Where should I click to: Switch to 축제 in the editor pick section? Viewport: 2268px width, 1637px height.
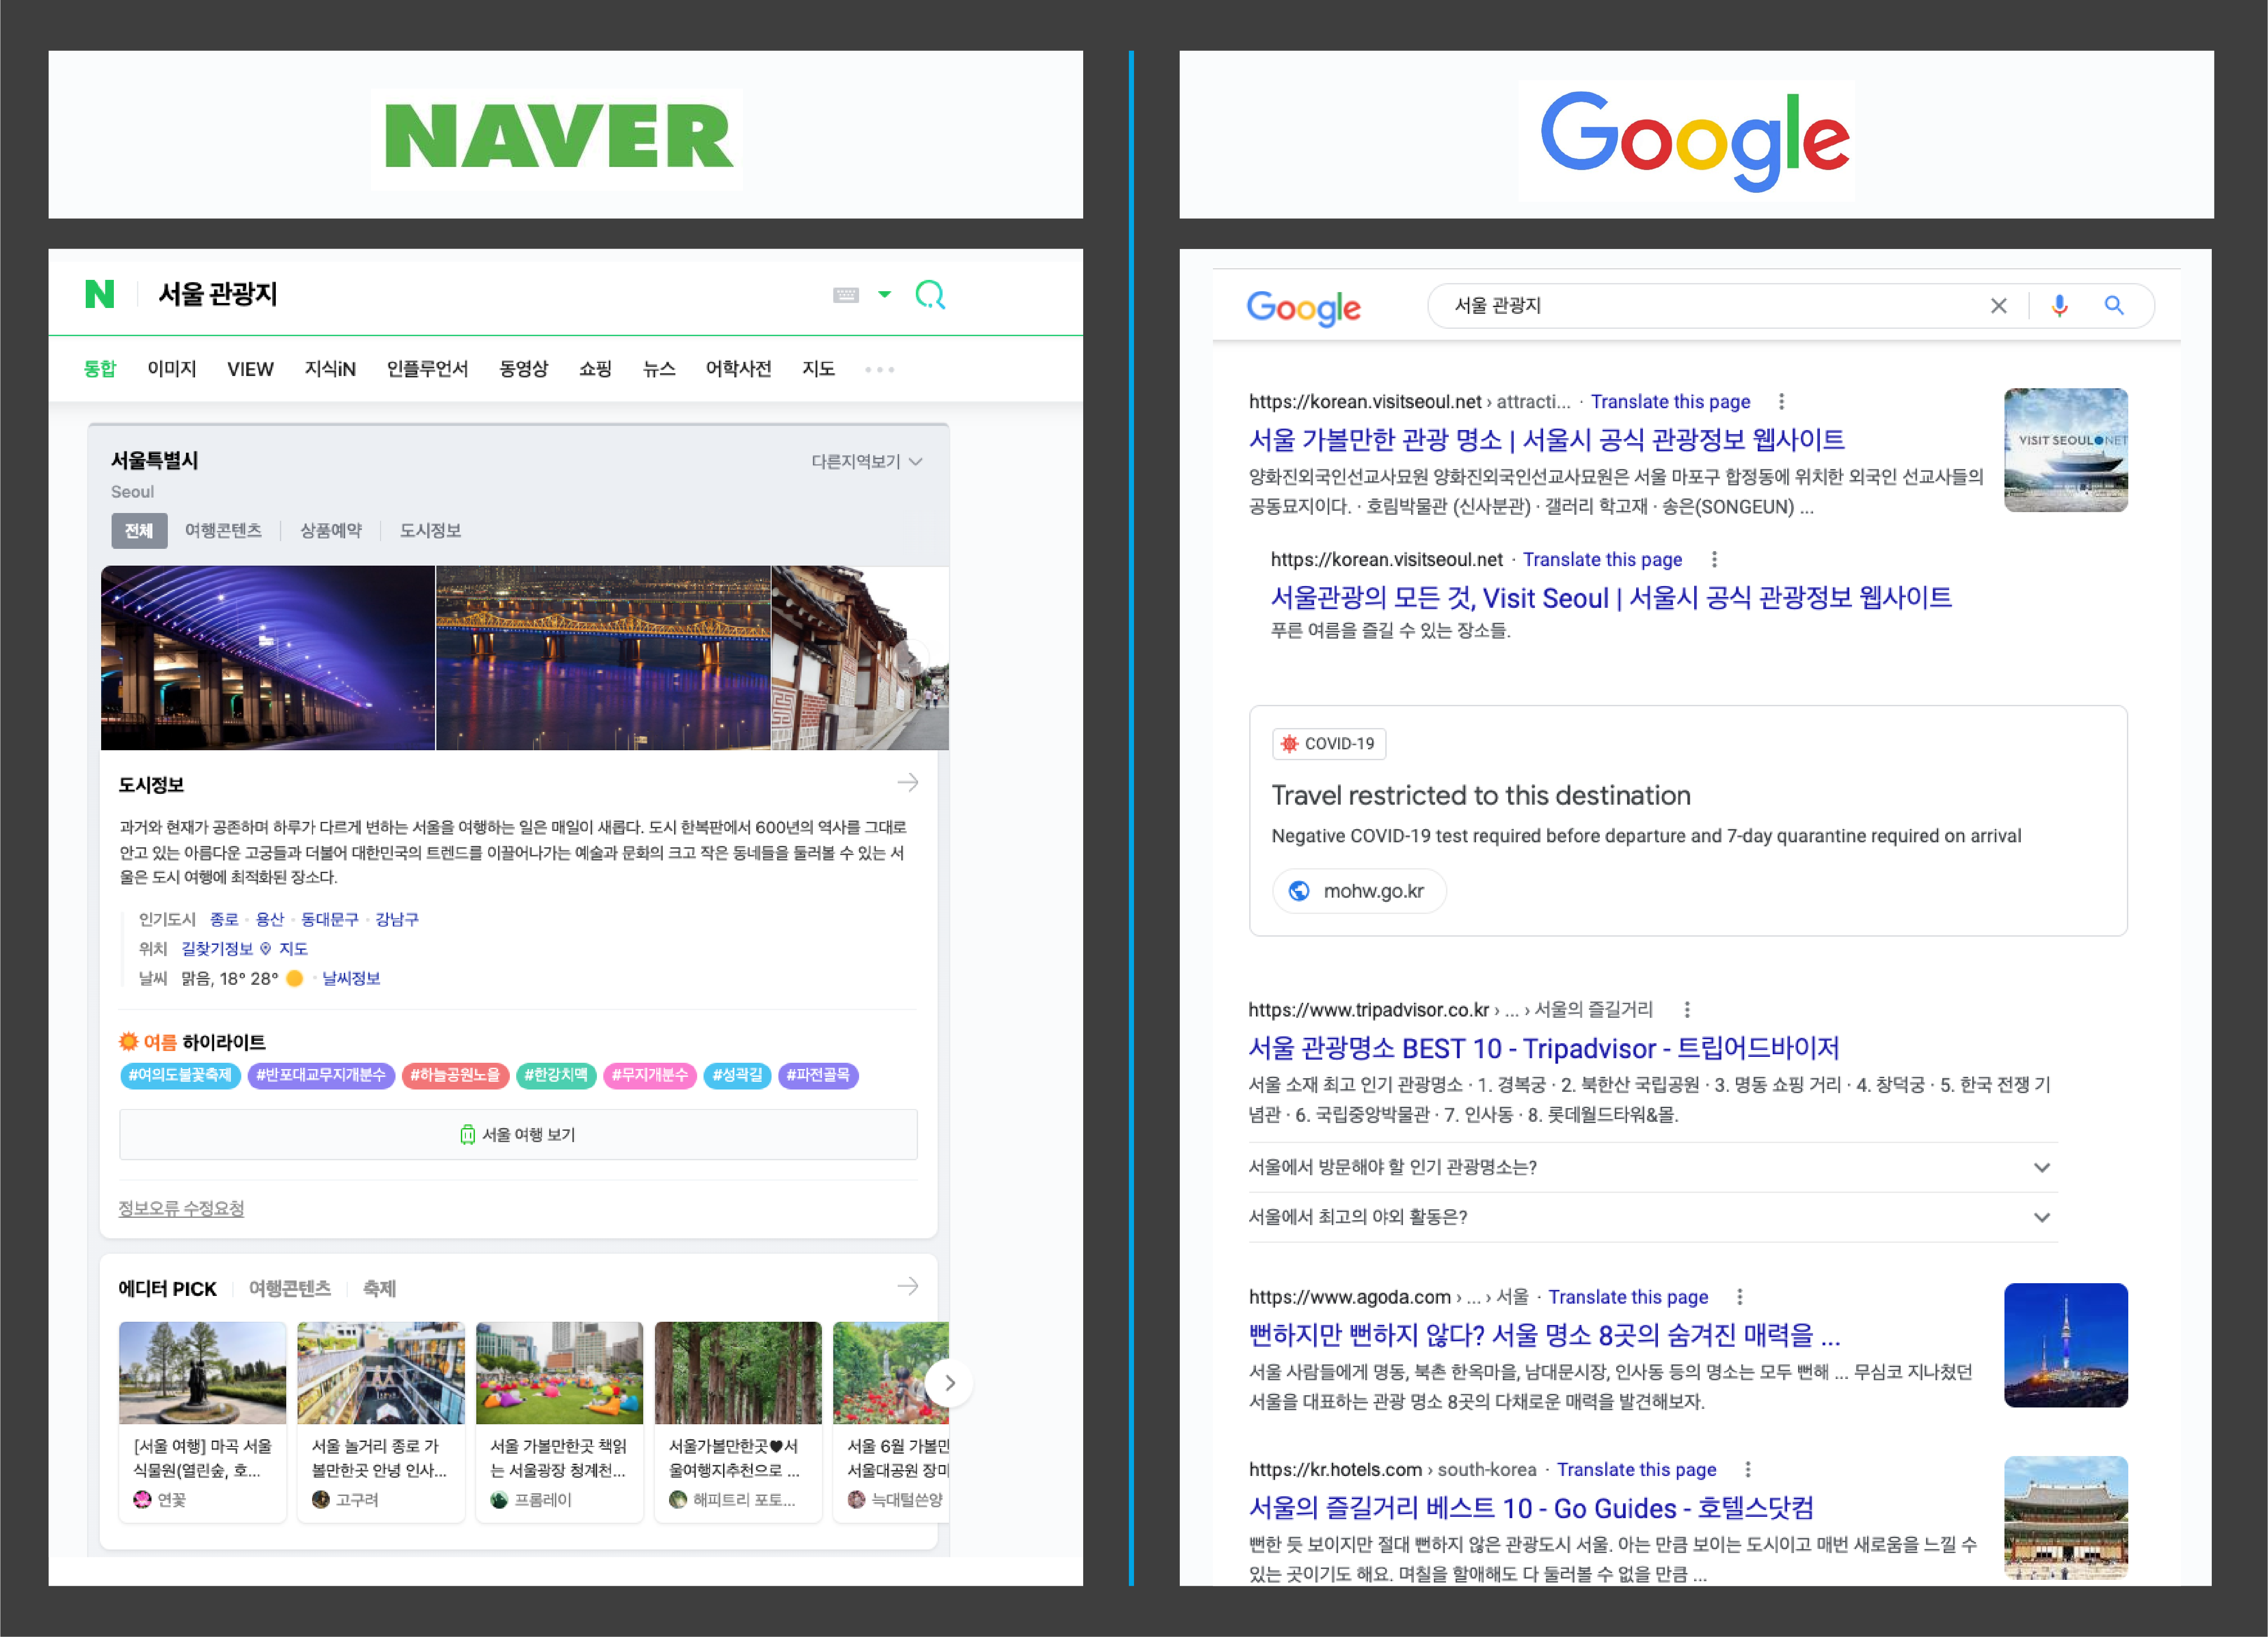(x=380, y=1288)
